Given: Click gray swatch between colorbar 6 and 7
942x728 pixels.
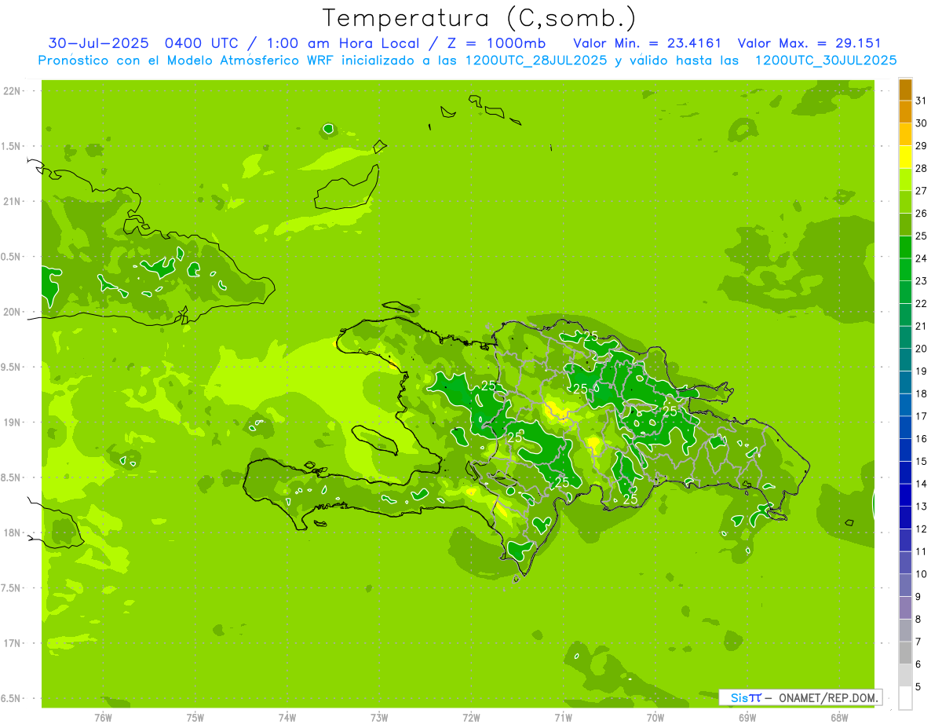Looking at the screenshot, I should tap(905, 653).
